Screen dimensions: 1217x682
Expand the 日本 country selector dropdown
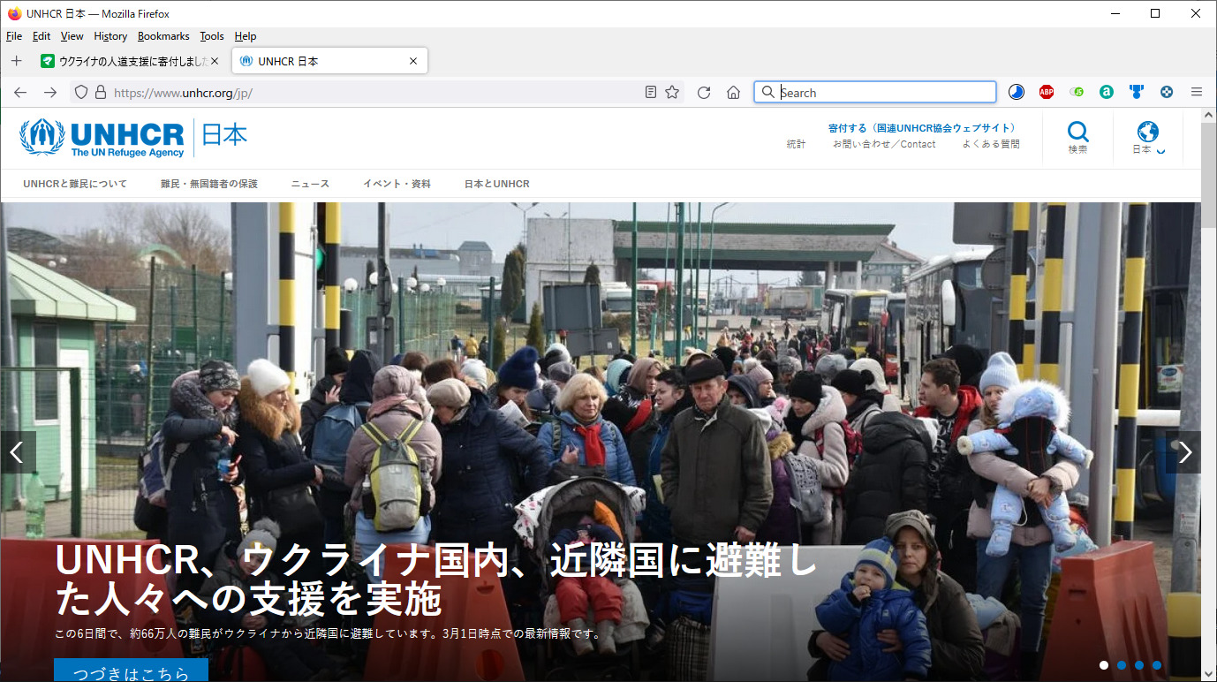pos(1147,139)
